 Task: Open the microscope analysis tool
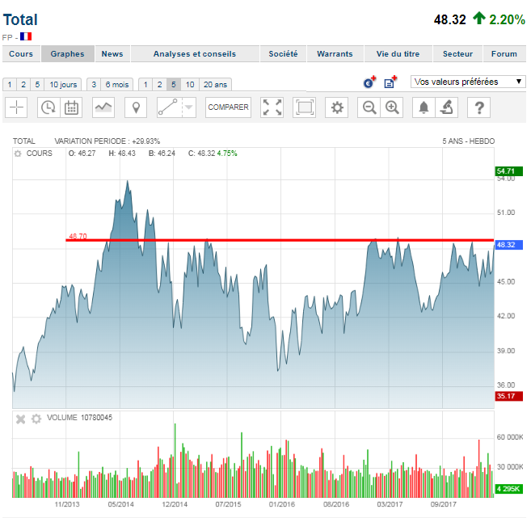click(x=447, y=107)
